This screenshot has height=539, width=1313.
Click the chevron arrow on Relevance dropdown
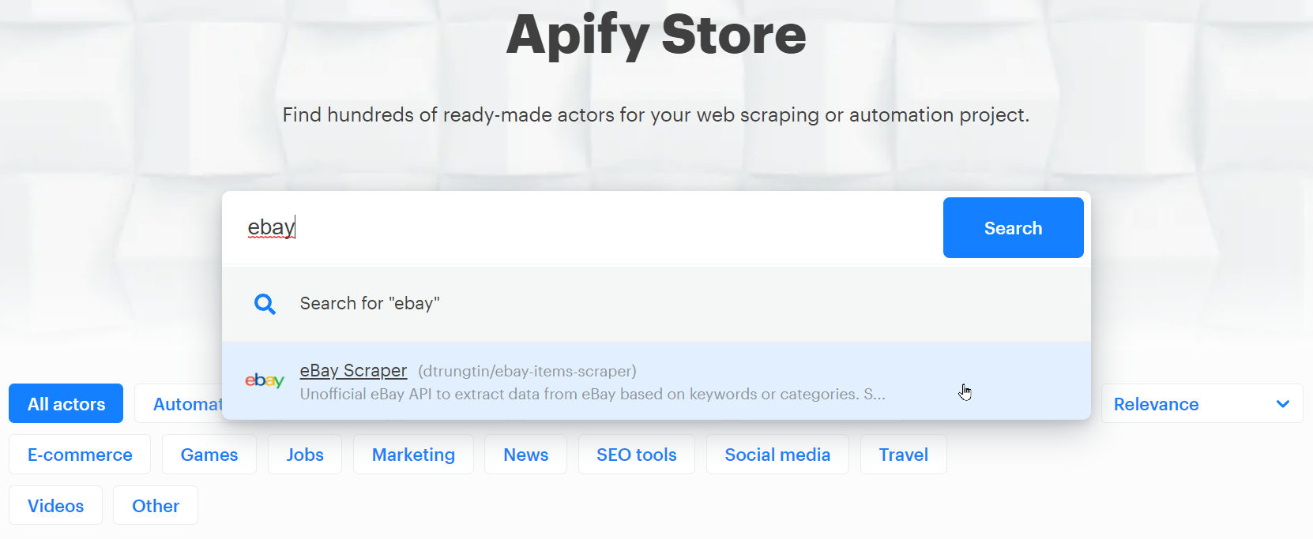(1283, 404)
